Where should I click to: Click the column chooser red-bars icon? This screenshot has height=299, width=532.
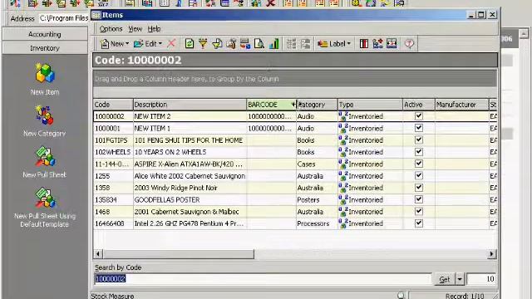(x=364, y=43)
